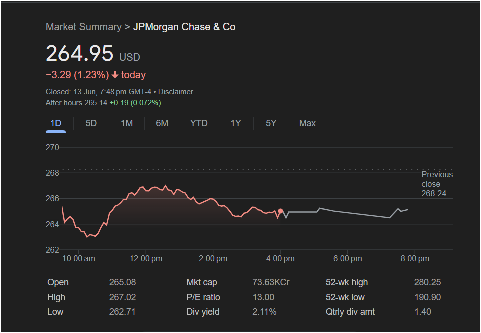The height and width of the screenshot is (333, 481).
Task: Select the YTD tab
Action: (199, 123)
